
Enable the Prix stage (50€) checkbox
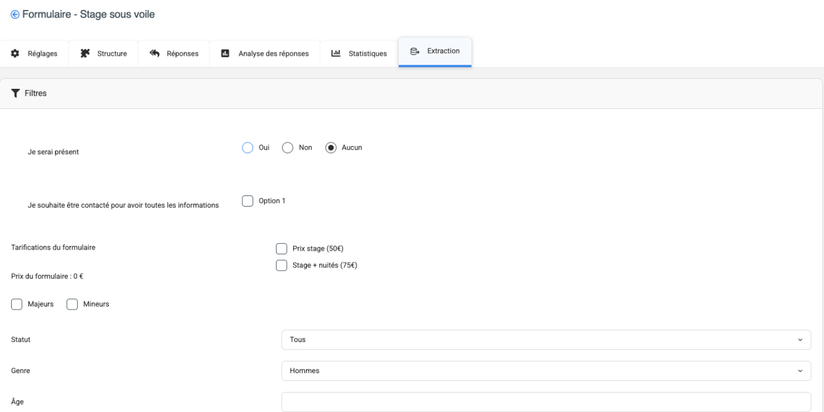coord(281,249)
